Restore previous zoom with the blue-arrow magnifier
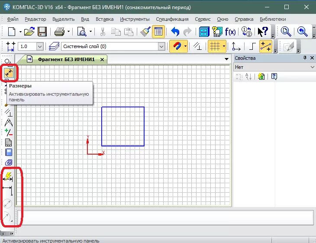The width and height of the screenshot is (316, 243). 302,32
